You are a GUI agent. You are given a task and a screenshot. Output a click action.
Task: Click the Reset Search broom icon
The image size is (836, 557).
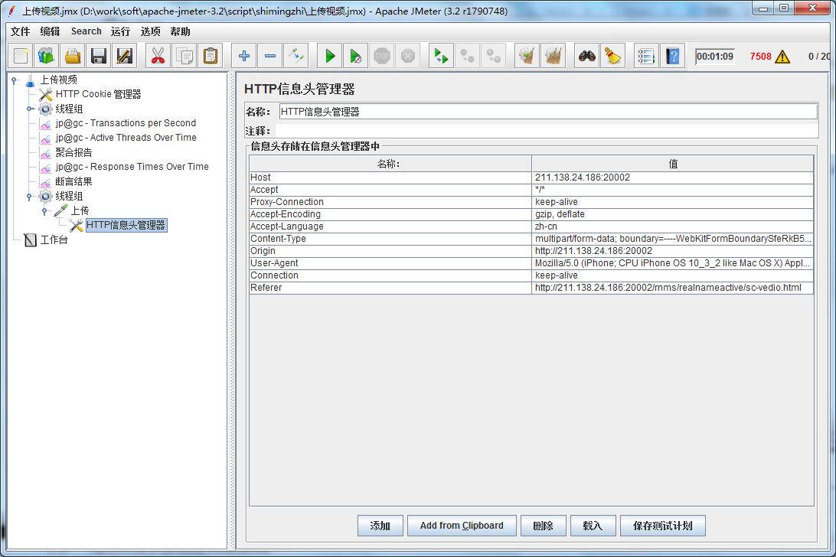[613, 56]
